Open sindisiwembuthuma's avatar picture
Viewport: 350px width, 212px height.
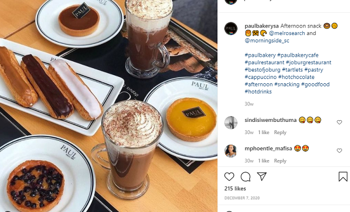point(231,122)
